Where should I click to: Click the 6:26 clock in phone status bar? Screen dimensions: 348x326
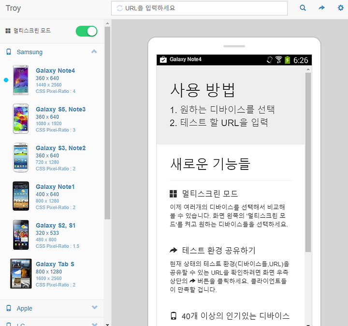301,60
